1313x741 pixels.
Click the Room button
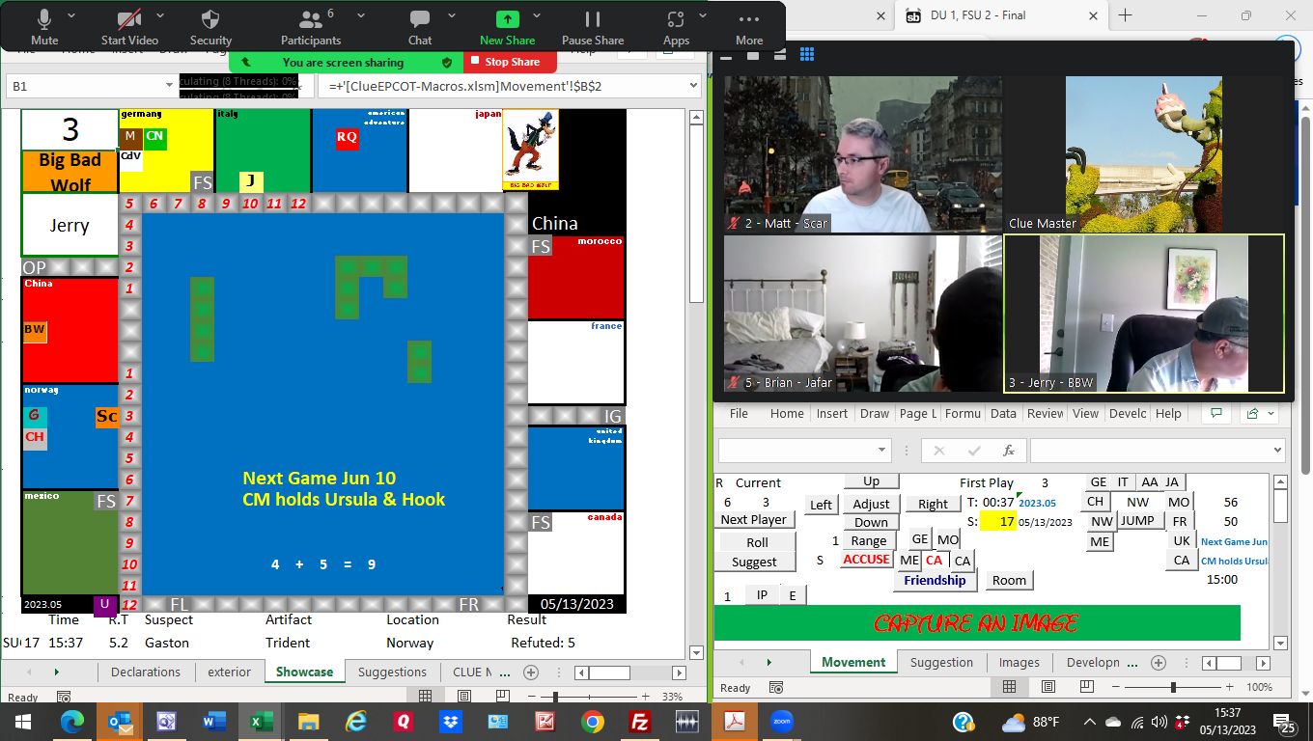click(x=1009, y=580)
